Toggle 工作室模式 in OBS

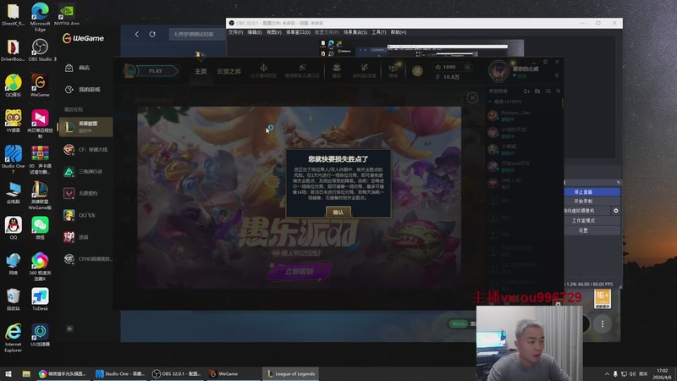pos(592,221)
